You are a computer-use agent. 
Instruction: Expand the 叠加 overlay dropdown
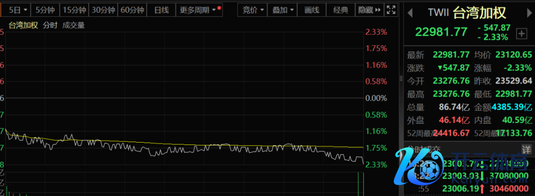282,10
